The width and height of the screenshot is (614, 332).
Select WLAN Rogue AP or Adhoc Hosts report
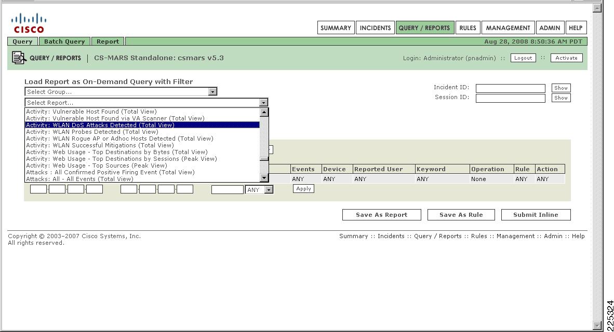pos(142,139)
